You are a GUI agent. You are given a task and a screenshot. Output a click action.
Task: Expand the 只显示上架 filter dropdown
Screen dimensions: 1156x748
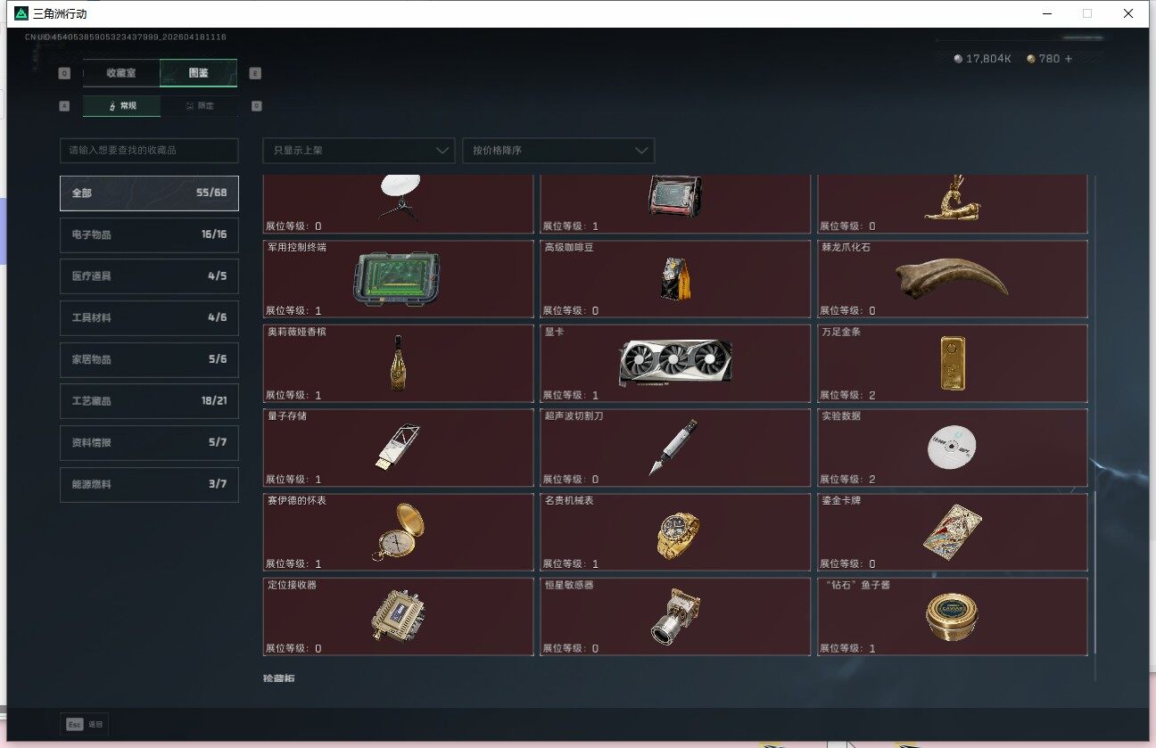tap(359, 151)
